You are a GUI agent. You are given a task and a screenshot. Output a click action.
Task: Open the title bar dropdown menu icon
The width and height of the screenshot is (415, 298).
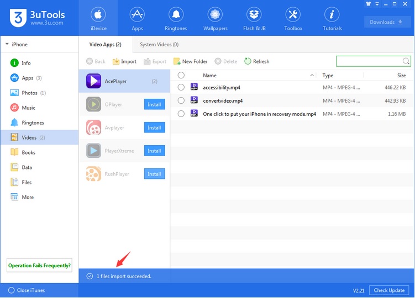click(x=377, y=4)
